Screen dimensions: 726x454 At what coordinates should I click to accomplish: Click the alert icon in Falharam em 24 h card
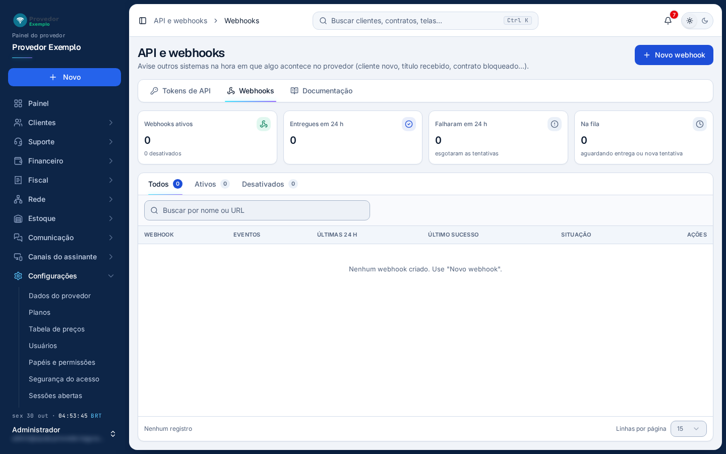click(x=555, y=124)
